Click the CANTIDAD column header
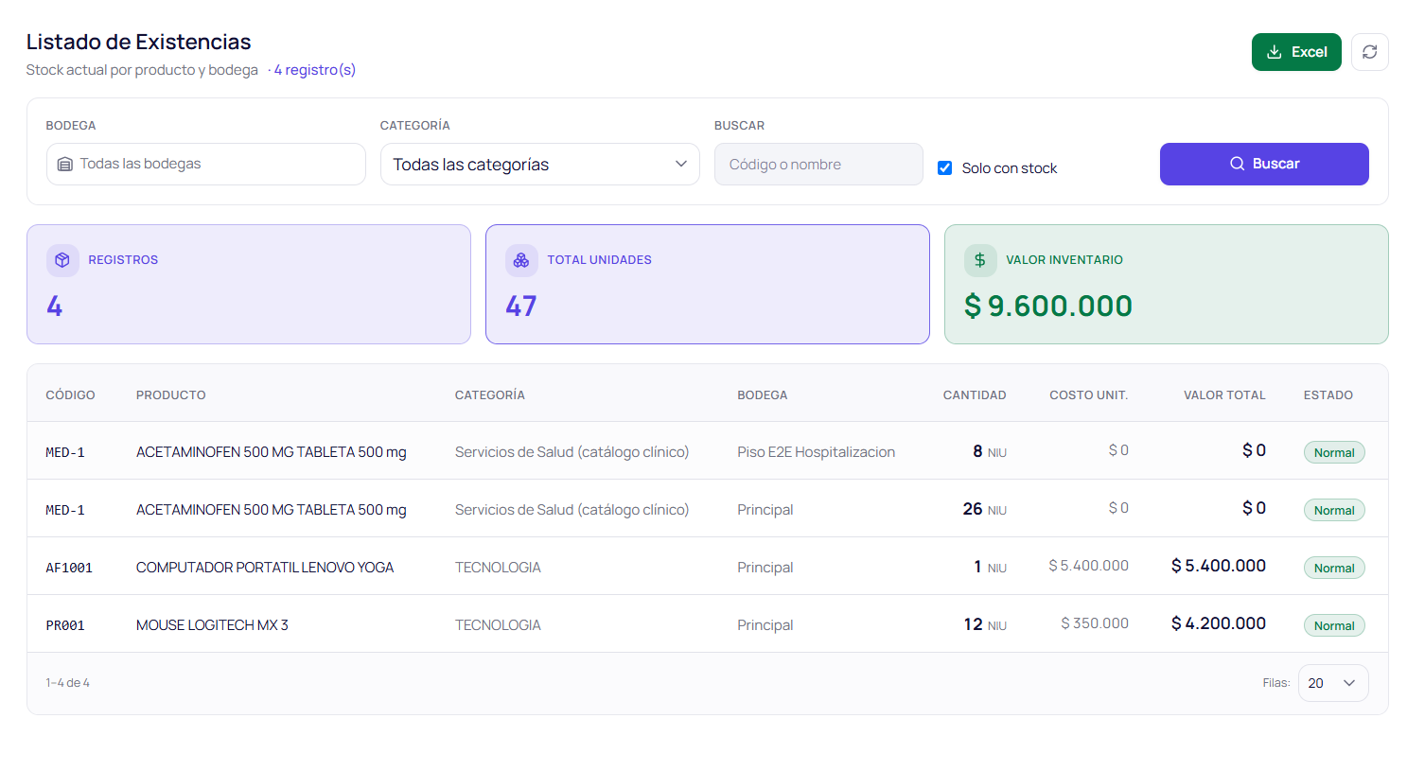Screen dimensions: 1407x771 tap(975, 395)
